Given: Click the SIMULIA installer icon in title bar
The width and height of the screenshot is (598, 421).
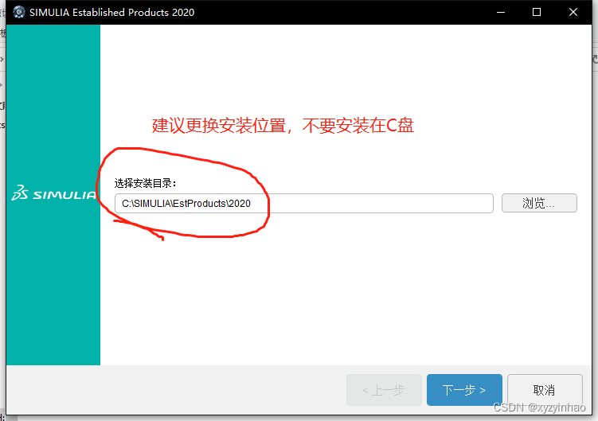Looking at the screenshot, I should pos(18,12).
